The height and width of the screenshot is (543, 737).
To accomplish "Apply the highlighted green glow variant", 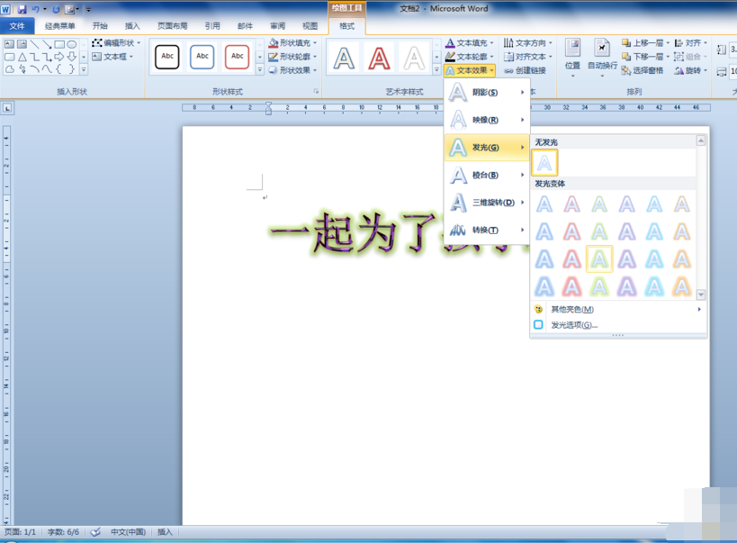I will tap(599, 258).
